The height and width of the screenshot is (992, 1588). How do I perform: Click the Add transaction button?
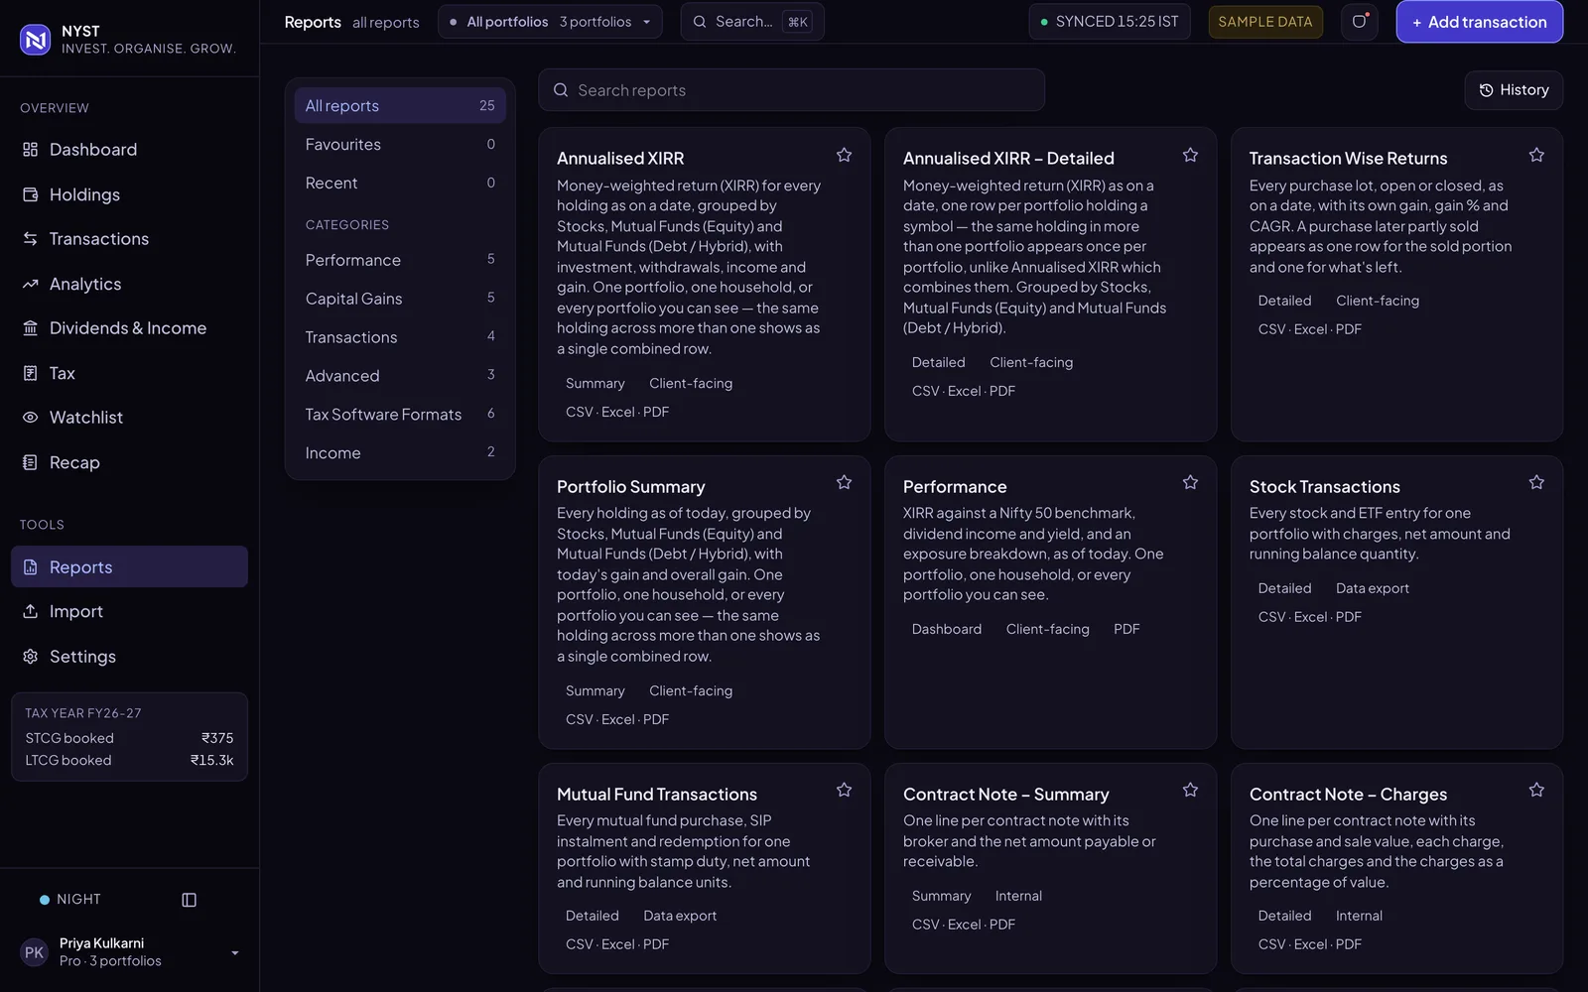[x=1479, y=22]
